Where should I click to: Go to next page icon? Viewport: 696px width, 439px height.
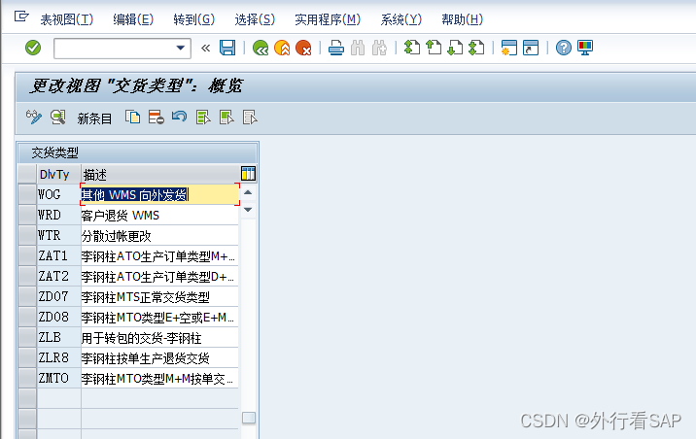pos(455,48)
